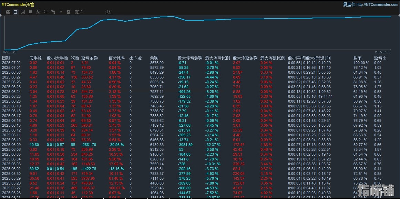This screenshot has height=199, width=400.
Task: Click the win rate 35.90 %
Action: [360, 169]
